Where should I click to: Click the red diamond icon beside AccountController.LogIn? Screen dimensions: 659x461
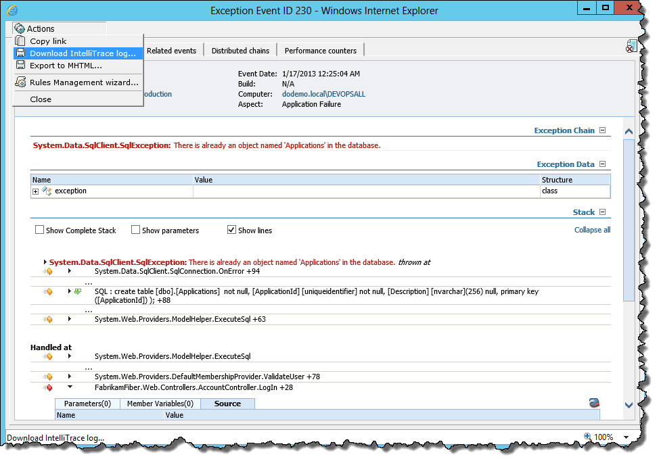[x=48, y=387]
